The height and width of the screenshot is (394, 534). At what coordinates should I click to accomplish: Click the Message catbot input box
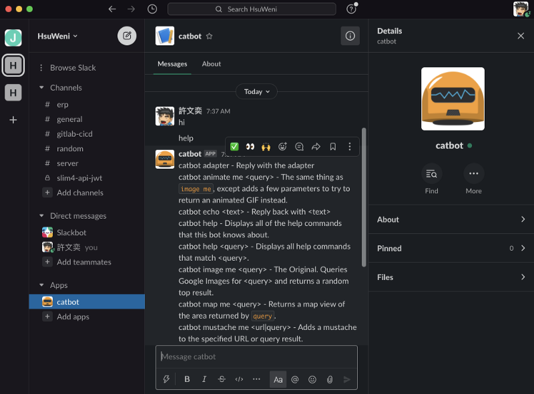(x=256, y=357)
